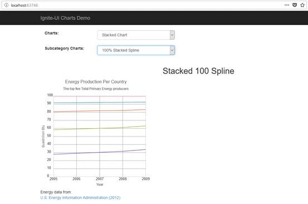This screenshot has height=204, width=308.
Task: Click the Energy Production Per Country chart title
Action: (96, 82)
